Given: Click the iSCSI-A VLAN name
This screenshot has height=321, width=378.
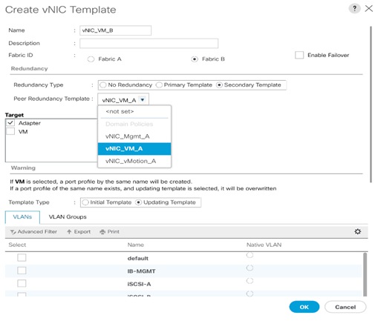Looking at the screenshot, I should tap(139, 284).
